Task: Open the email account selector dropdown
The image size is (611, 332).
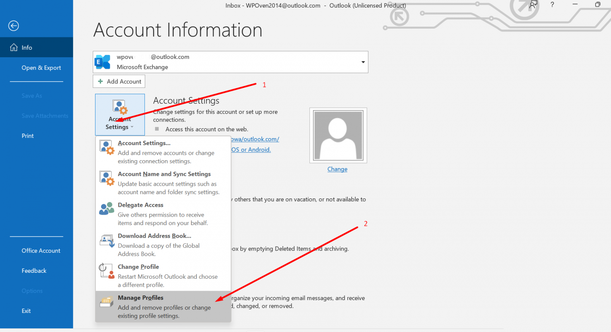Action: 363,62
